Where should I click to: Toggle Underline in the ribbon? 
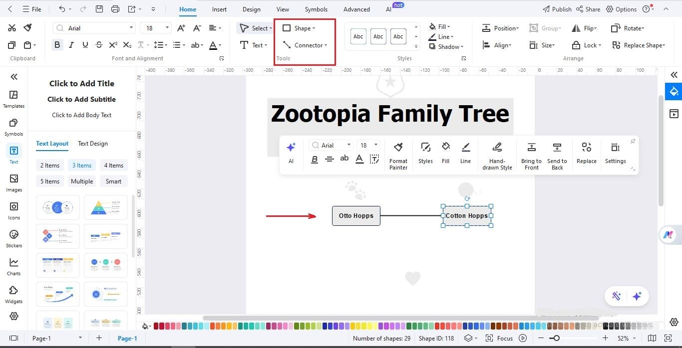click(x=85, y=45)
